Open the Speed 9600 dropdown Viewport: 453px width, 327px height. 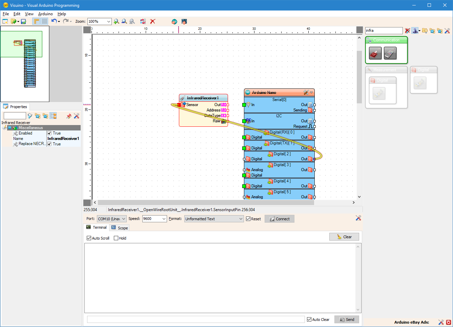[x=155, y=219]
